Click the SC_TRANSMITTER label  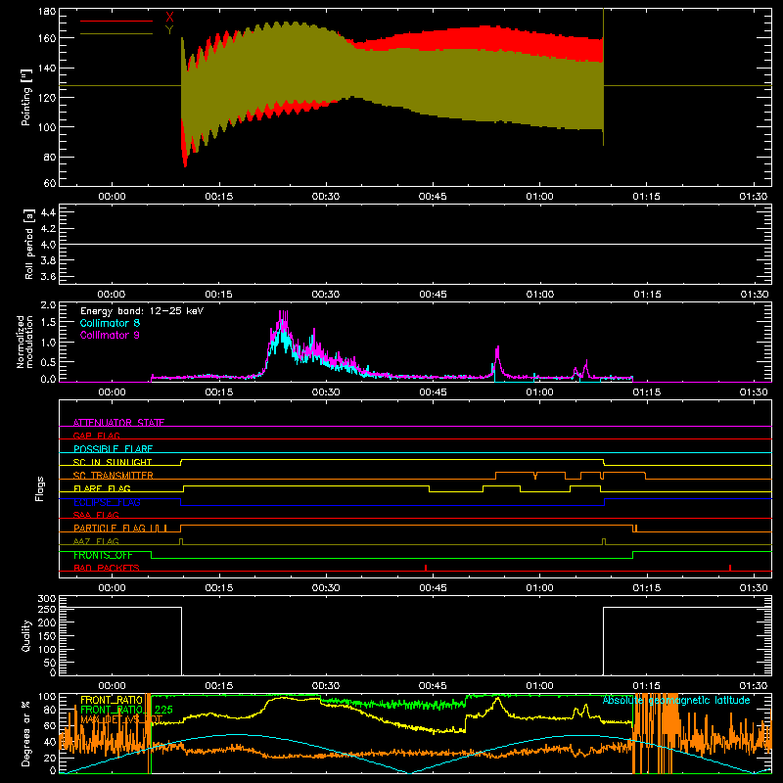(x=114, y=476)
